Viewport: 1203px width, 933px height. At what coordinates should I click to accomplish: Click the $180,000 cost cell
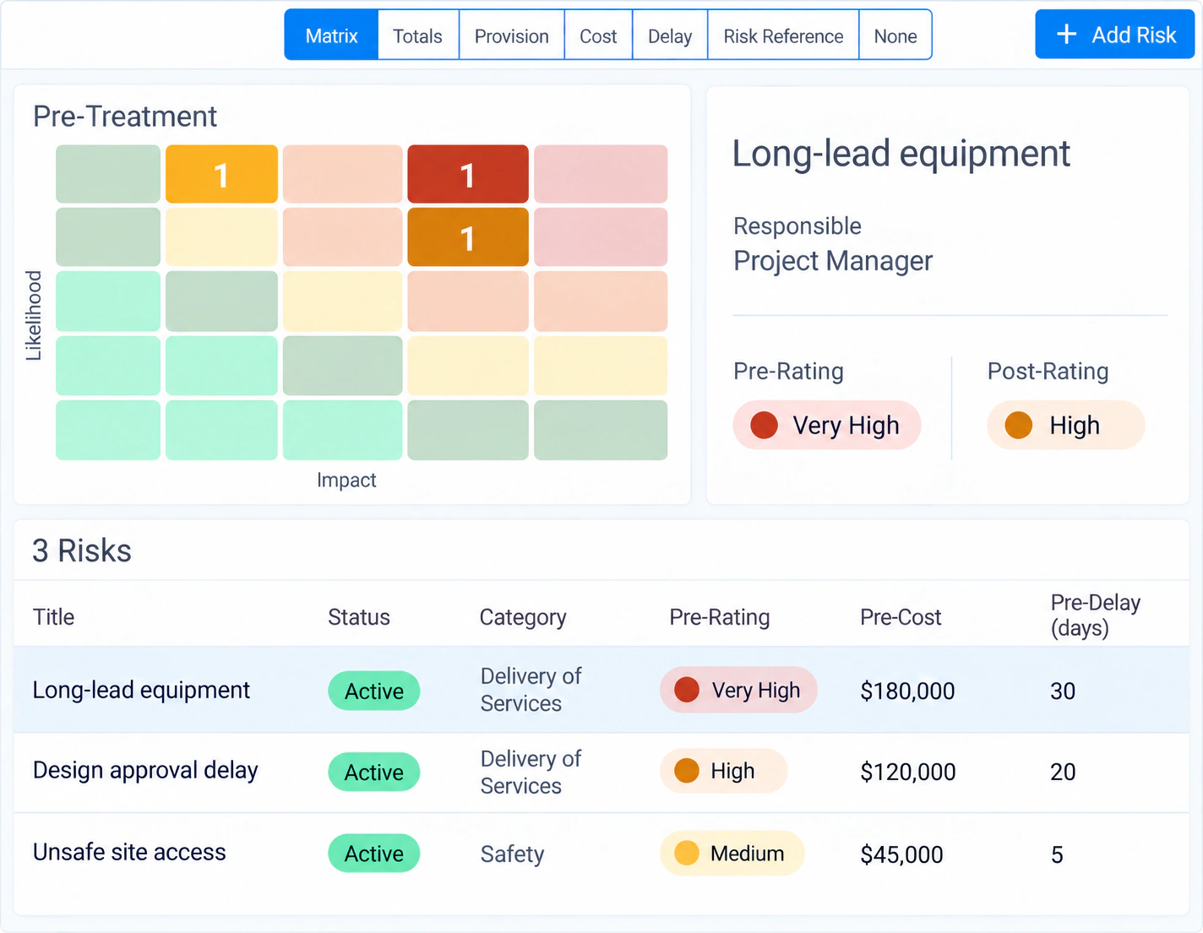click(x=907, y=692)
